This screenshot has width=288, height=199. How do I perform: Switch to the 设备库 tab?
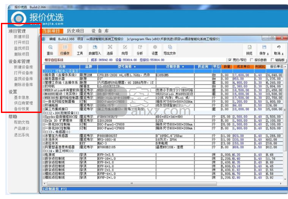click(100, 31)
